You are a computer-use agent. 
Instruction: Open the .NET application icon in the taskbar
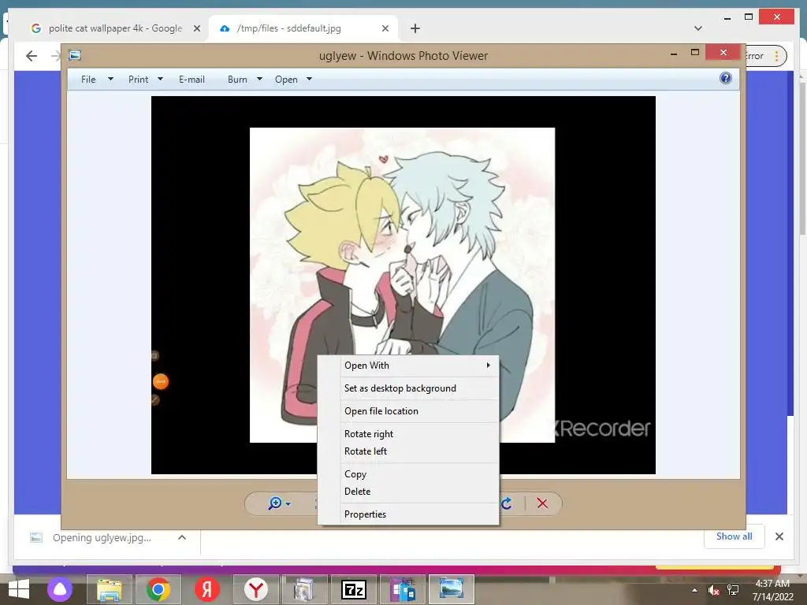[403, 589]
